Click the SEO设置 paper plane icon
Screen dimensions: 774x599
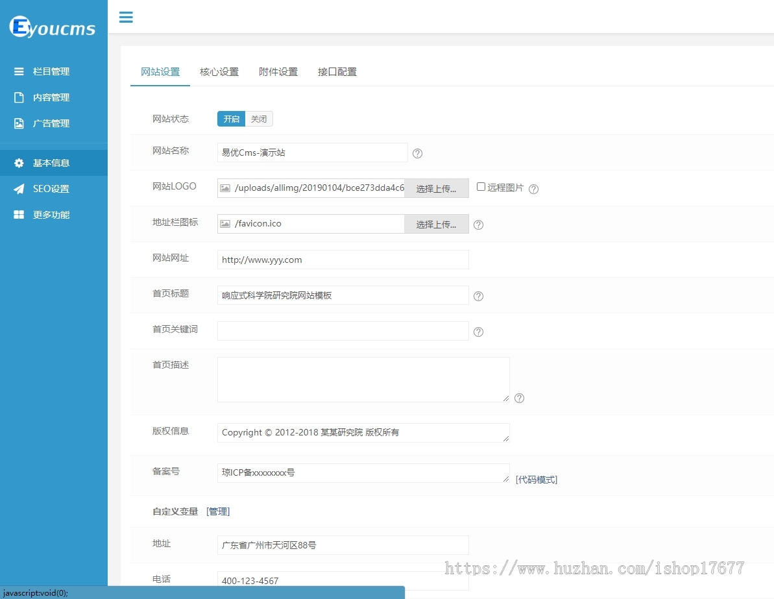(x=19, y=189)
